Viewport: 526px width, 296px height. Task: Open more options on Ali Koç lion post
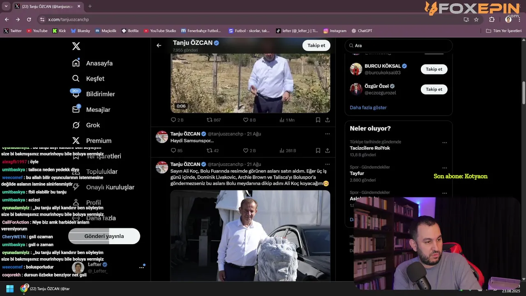point(328,164)
